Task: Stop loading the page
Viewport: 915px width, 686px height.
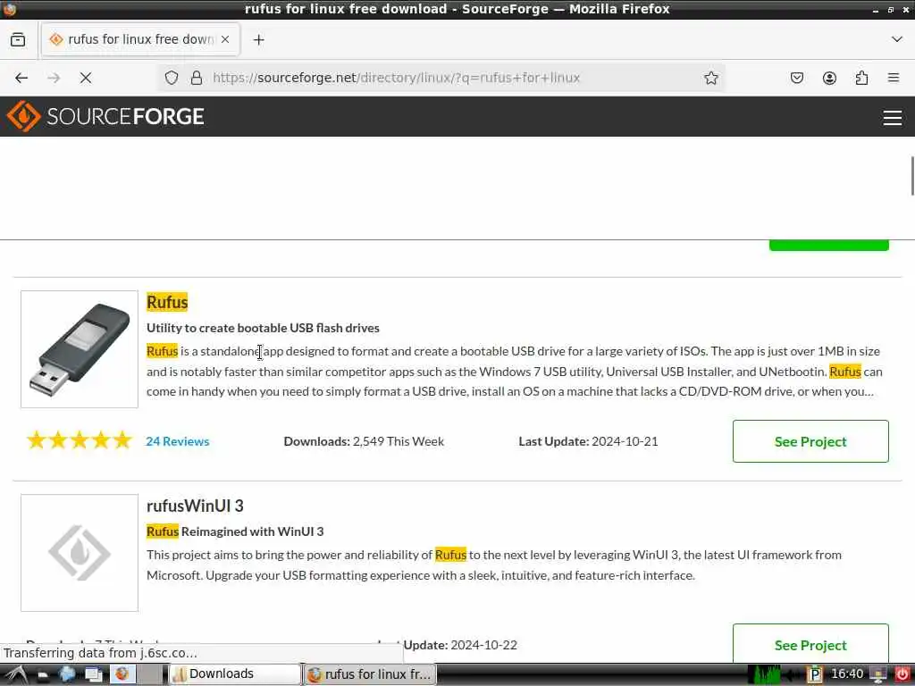Action: pyautogui.click(x=86, y=78)
